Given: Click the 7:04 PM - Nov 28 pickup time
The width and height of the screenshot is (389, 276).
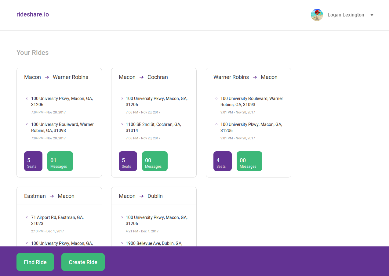Looking at the screenshot, I should [48, 112].
